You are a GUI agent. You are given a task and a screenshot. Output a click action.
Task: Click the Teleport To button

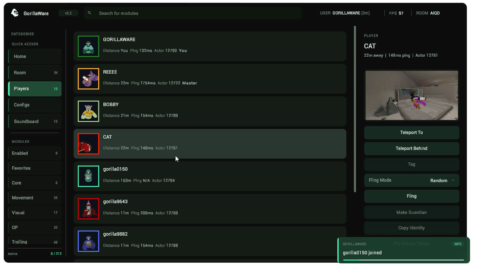pyautogui.click(x=412, y=132)
